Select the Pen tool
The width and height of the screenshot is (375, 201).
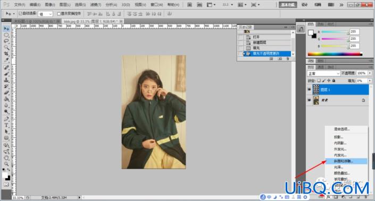click(x=6, y=119)
